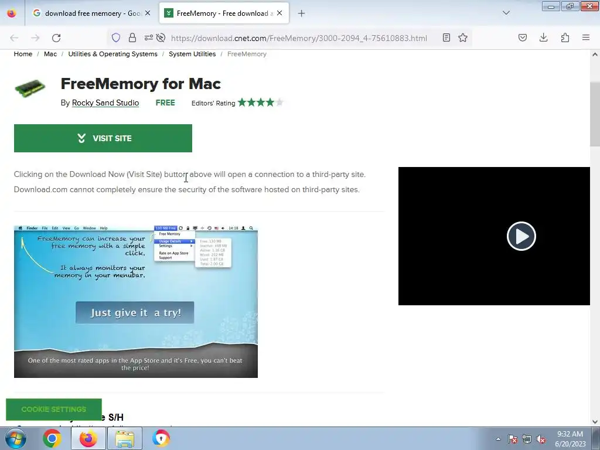600x450 pixels.
Task: Focus the URL address bar
Action: (299, 38)
